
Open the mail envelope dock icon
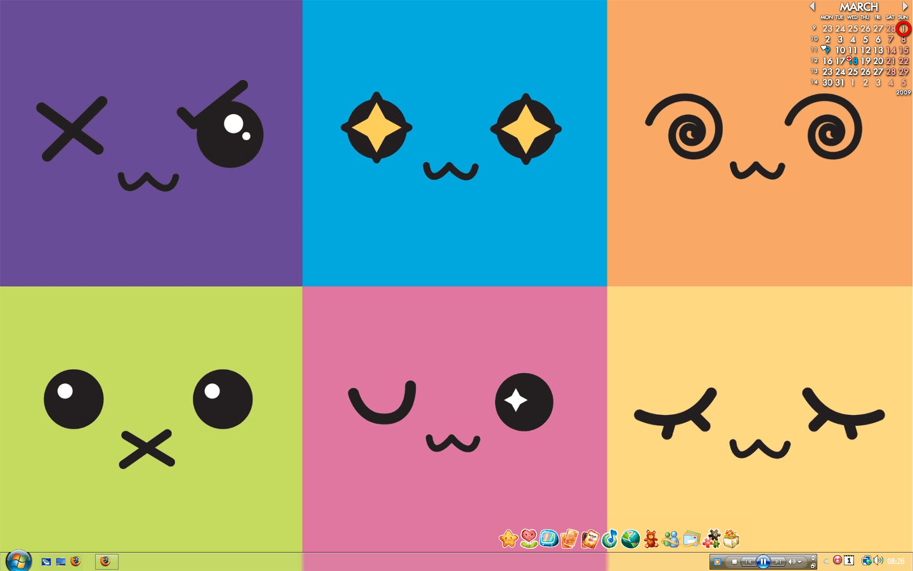pos(690,539)
